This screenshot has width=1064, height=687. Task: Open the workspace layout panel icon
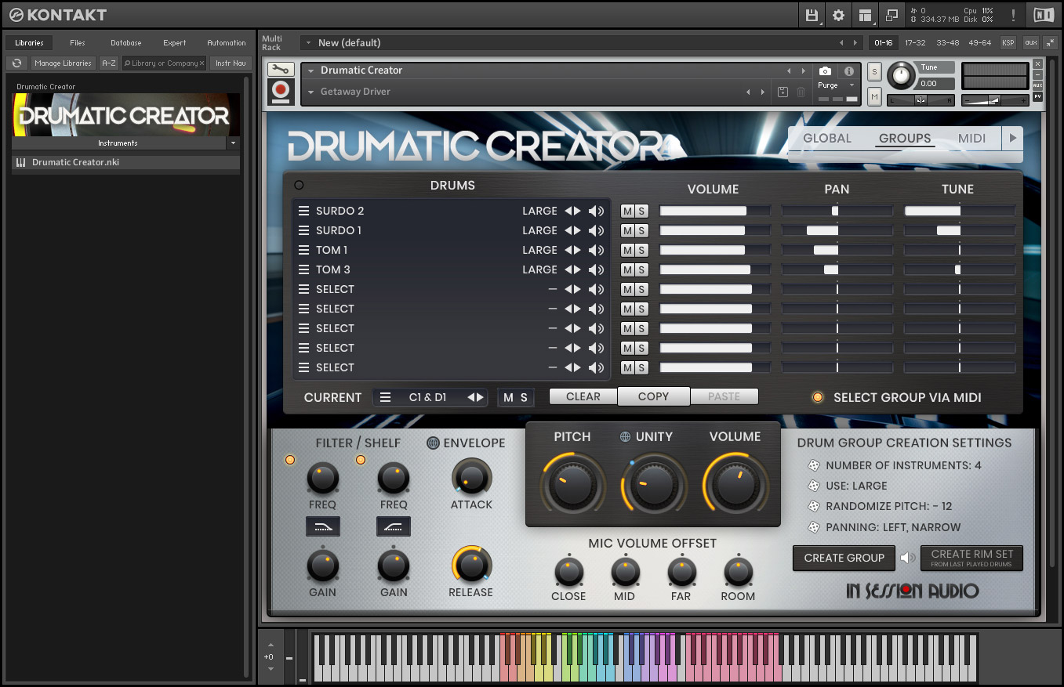(x=866, y=15)
